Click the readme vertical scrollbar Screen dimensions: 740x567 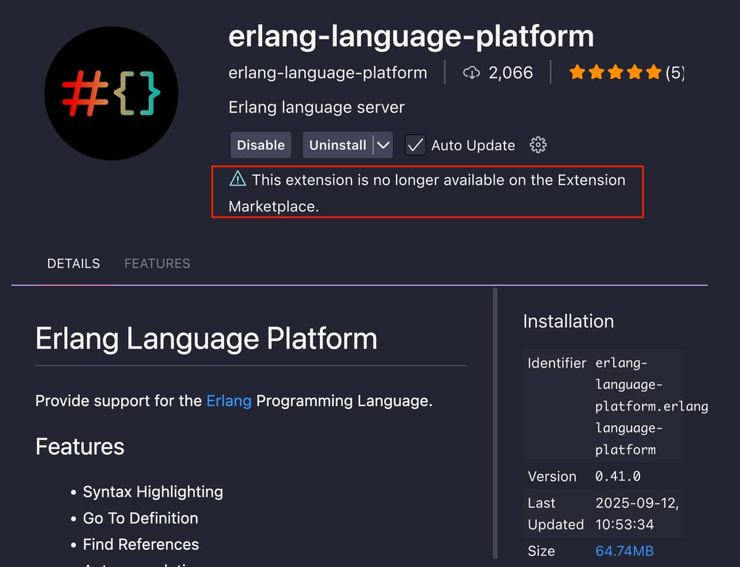(495, 420)
